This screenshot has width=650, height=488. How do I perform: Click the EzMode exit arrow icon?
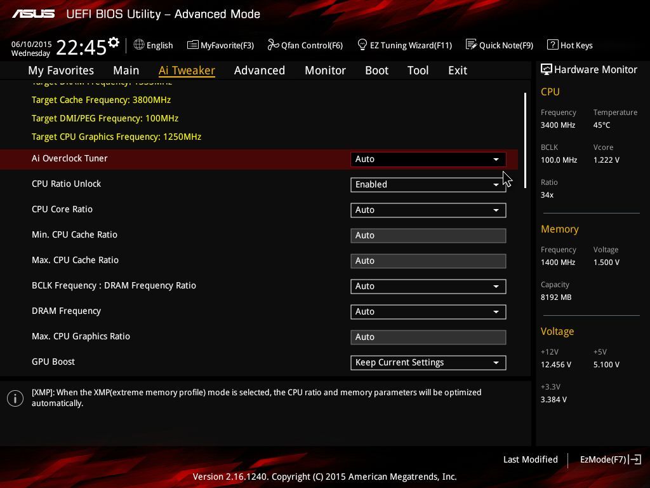(635, 459)
